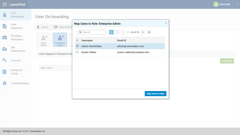Jump to last page of users
240x135 pixels.
point(149,32)
